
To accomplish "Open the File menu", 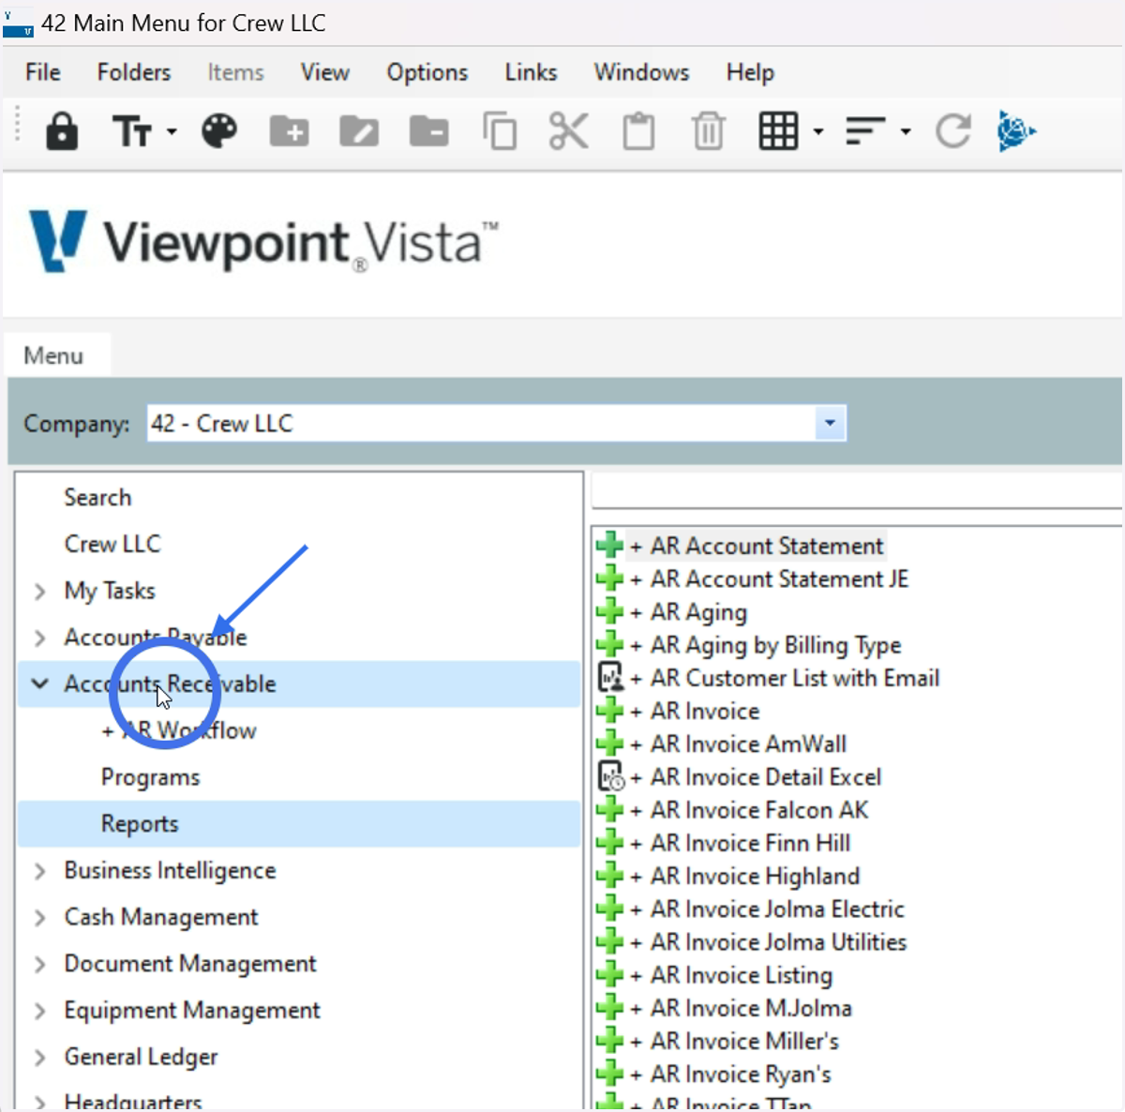I will [43, 72].
